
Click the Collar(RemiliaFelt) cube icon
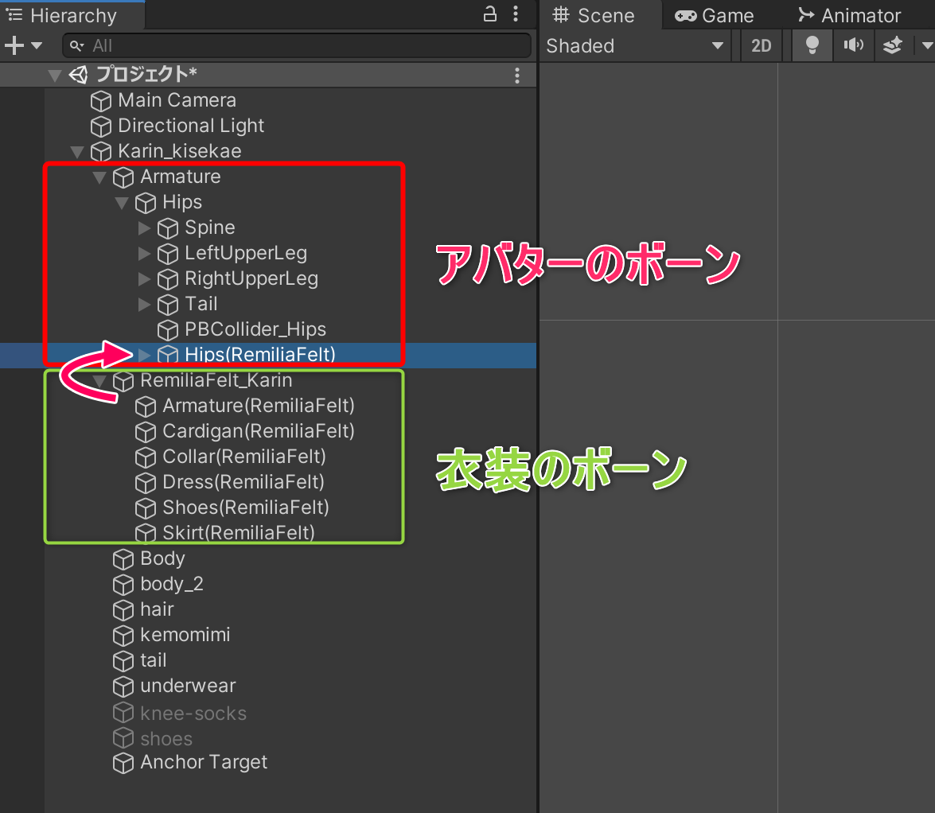coord(146,457)
